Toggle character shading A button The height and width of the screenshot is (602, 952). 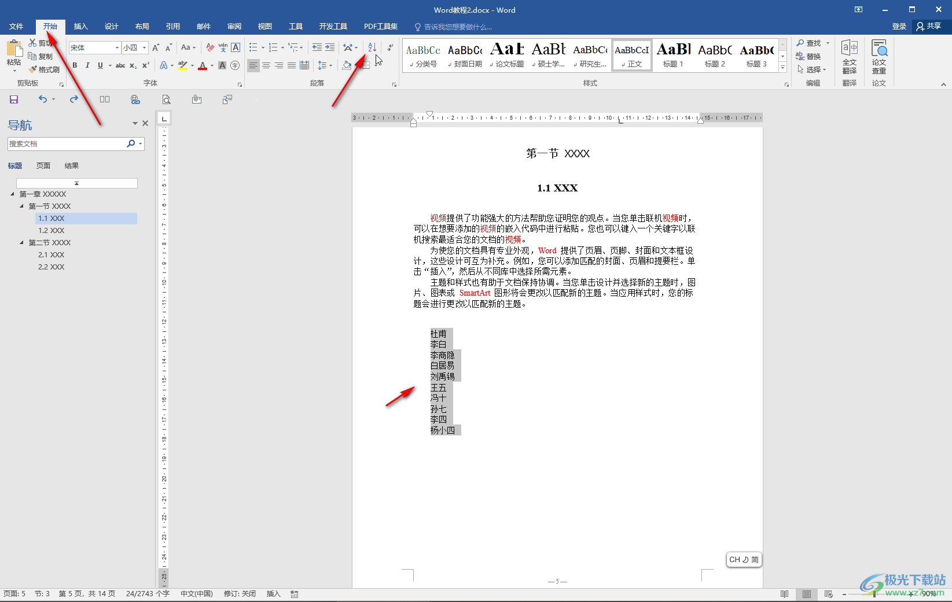(x=222, y=65)
